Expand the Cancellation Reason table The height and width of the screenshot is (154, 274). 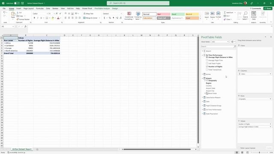point(203,98)
